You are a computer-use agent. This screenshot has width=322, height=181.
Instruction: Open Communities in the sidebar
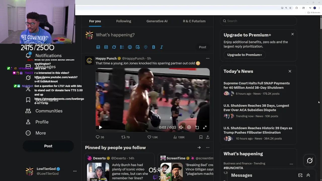pos(44,111)
